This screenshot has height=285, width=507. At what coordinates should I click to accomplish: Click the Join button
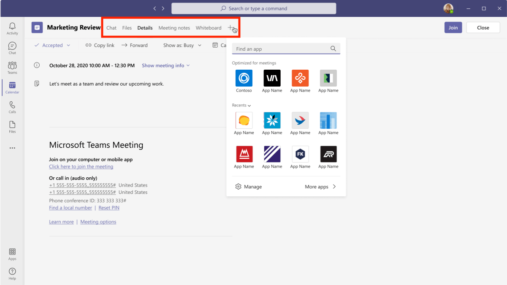(x=453, y=27)
